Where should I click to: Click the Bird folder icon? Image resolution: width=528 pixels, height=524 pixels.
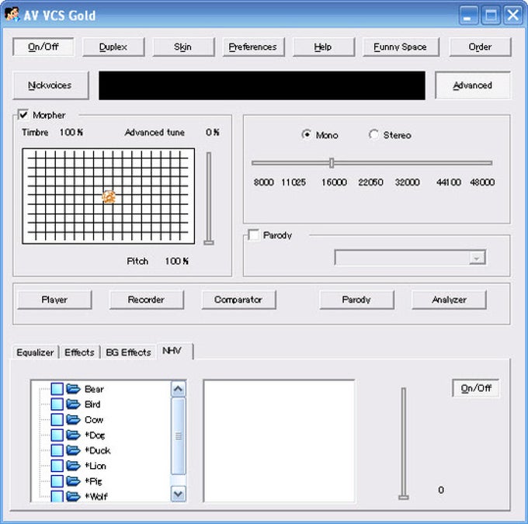point(73,404)
